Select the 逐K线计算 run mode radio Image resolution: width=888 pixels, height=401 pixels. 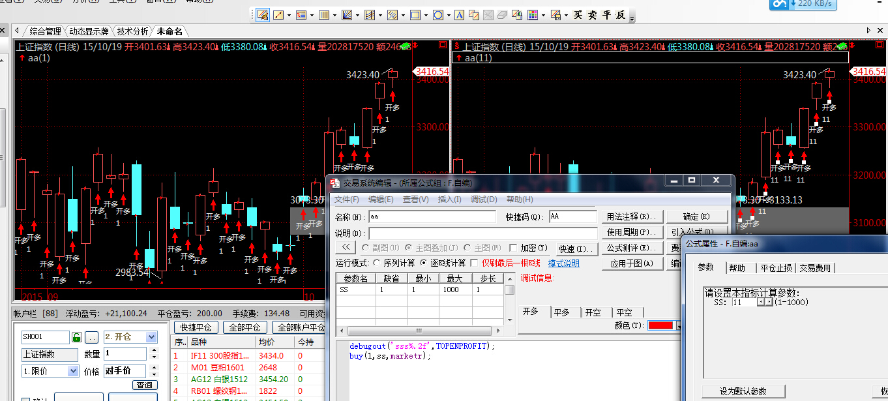click(x=424, y=263)
